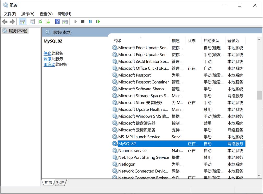Go back with the left arrow toolbar icon
263x194 pixels.
[5, 22]
